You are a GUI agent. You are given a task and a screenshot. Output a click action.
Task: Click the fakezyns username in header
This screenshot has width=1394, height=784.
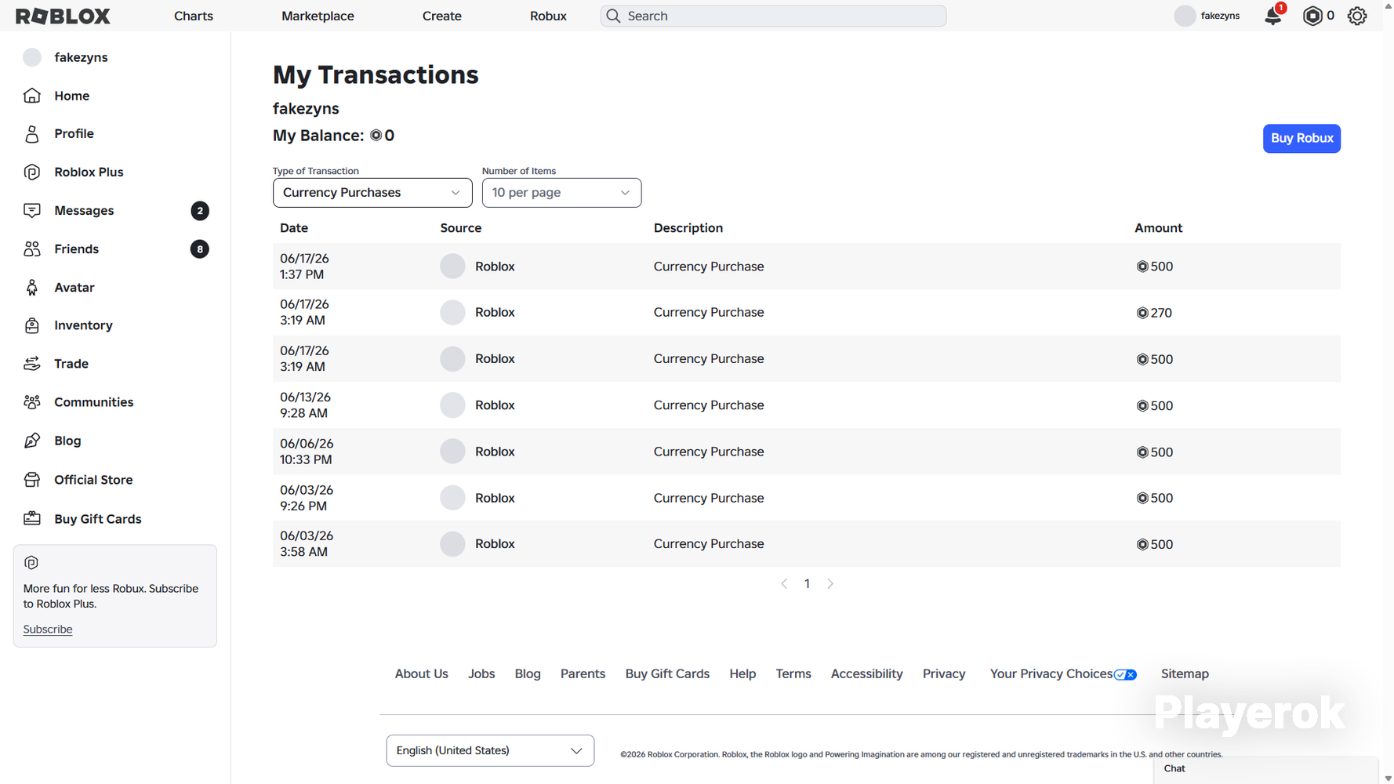tap(1220, 16)
